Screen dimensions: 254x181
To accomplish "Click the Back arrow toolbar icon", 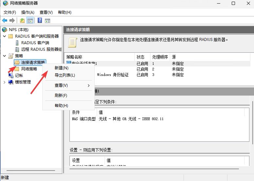I will (5, 21).
